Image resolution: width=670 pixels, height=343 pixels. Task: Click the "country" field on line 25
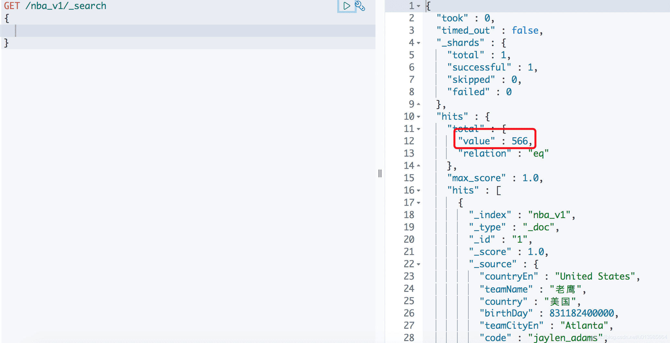pos(530,301)
